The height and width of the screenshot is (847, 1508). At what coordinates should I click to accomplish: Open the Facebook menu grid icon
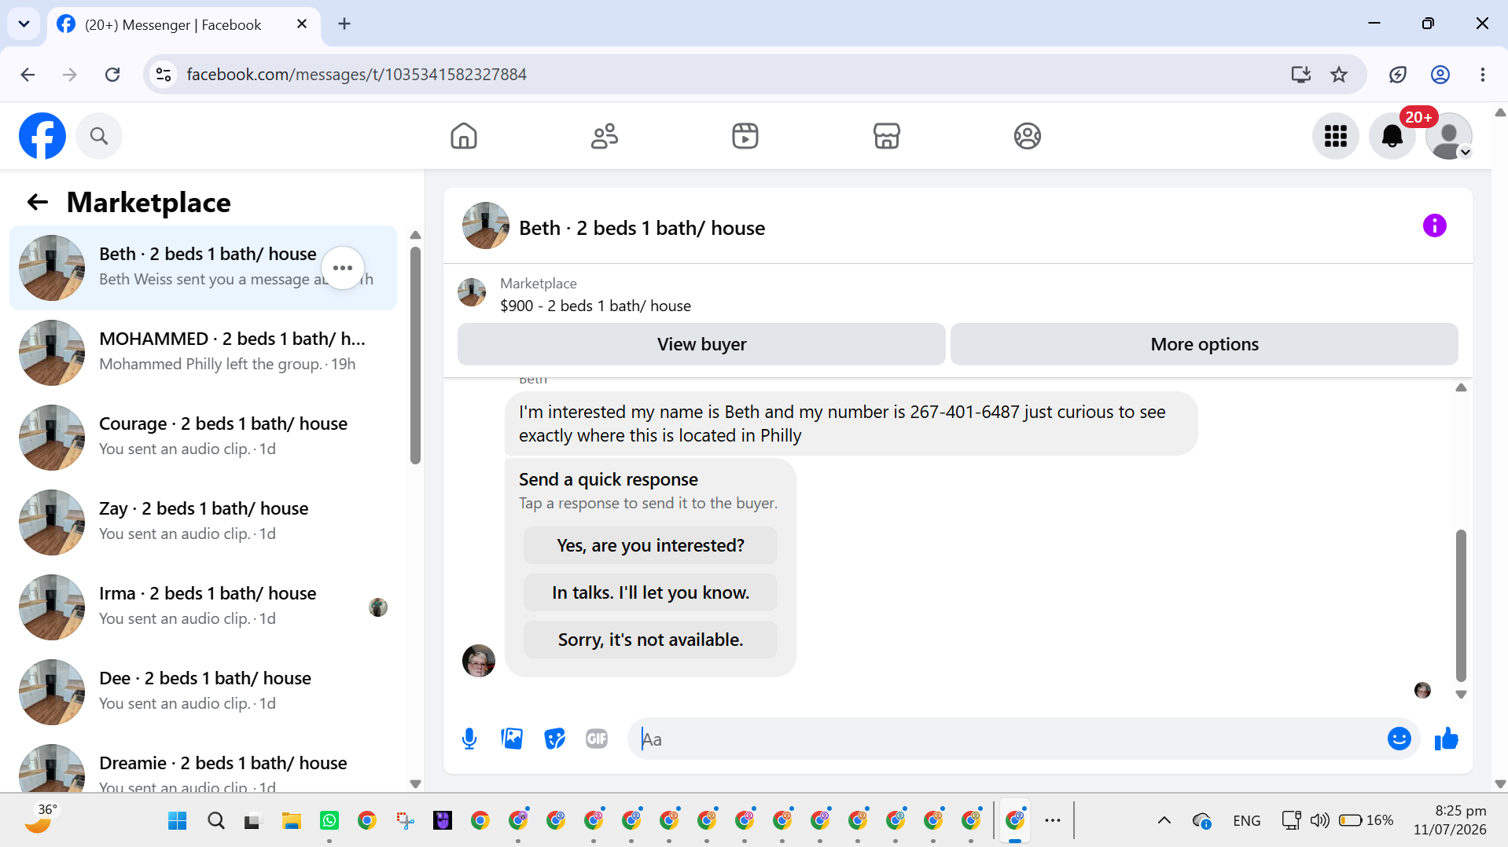point(1335,136)
